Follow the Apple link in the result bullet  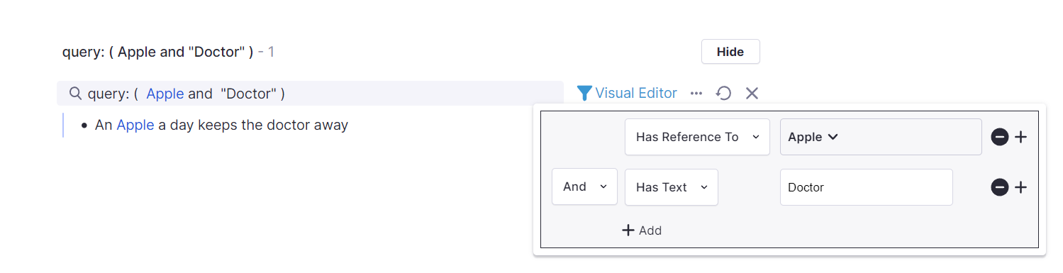point(135,126)
